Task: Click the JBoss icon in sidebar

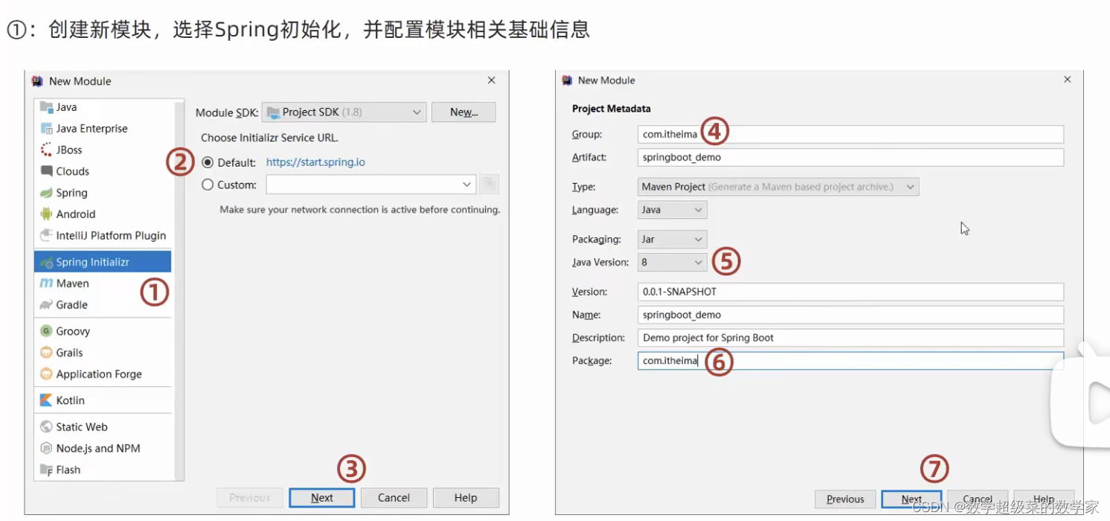Action: [46, 150]
